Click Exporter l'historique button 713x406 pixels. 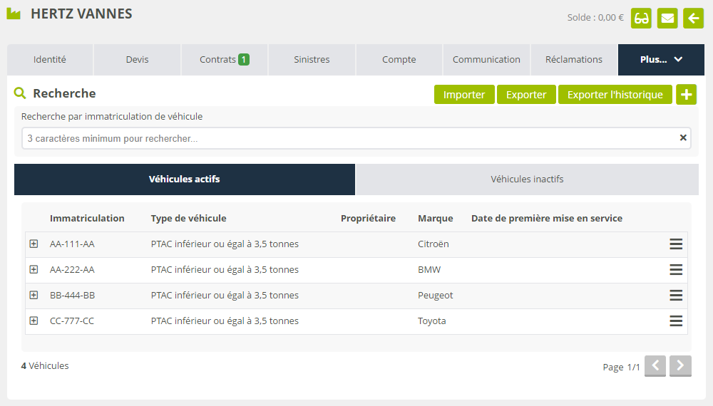pyautogui.click(x=615, y=95)
